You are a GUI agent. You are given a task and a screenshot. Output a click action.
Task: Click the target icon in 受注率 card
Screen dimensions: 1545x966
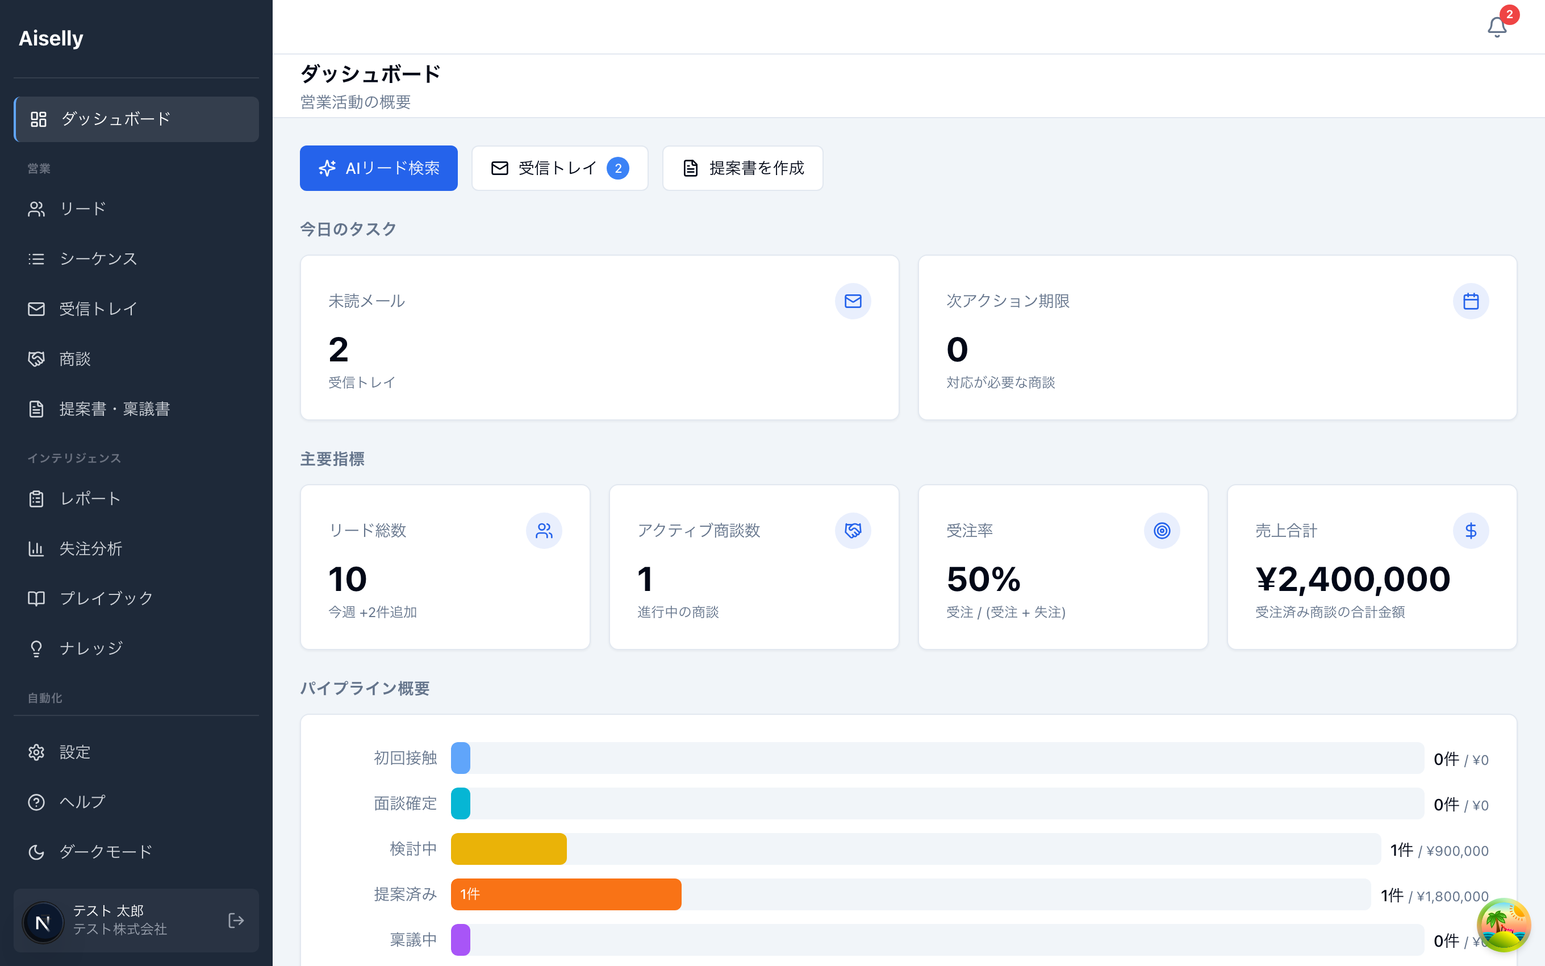click(x=1162, y=531)
